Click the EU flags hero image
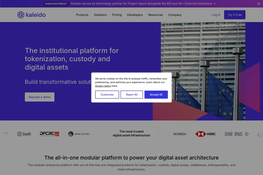Image resolution: width=263 pixels, height=175 pixels. (x=203, y=71)
